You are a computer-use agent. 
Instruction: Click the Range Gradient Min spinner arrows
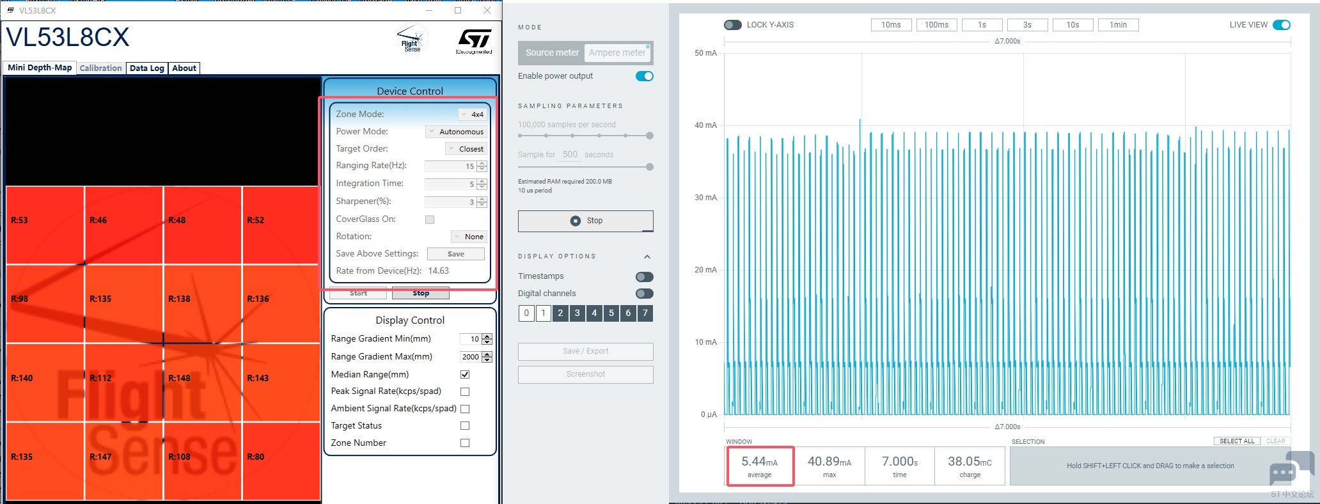click(x=487, y=339)
